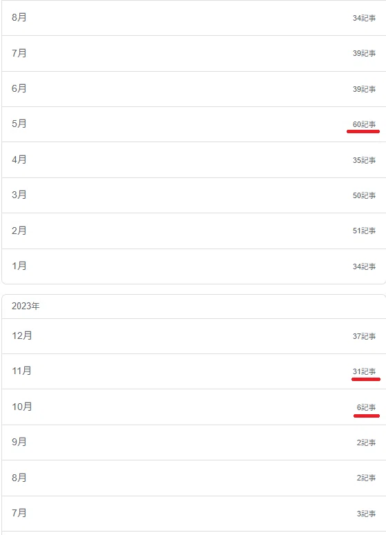
Task: Click the underlined 31記事 count
Action: point(364,371)
